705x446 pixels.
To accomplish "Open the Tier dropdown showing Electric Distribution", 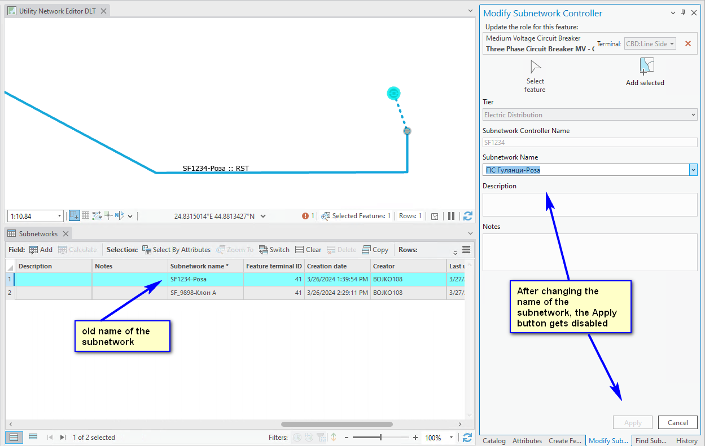I will click(694, 114).
